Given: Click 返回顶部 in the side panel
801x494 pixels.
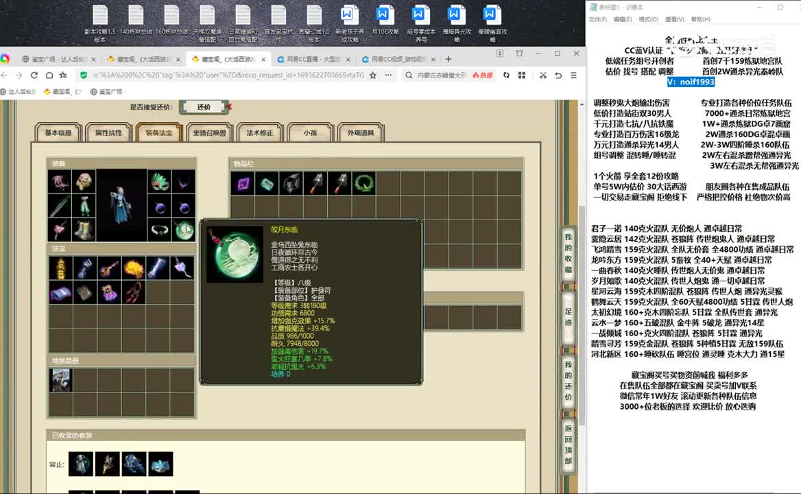Looking at the screenshot, I should coord(568,445).
